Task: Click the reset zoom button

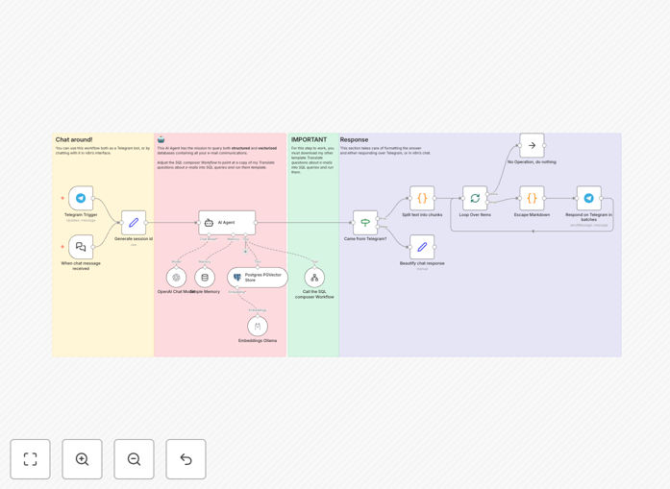Action: pyautogui.click(x=186, y=459)
